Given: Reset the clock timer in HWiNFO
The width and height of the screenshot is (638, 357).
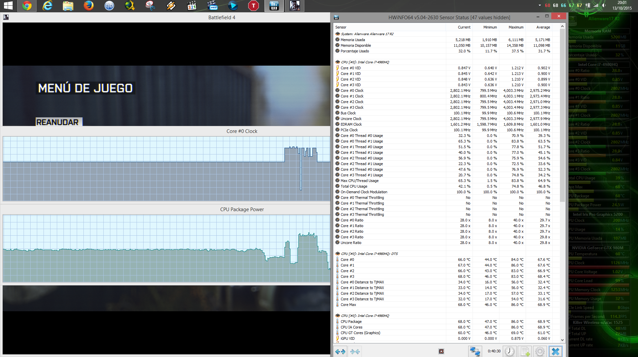Looking at the screenshot, I should (510, 351).
